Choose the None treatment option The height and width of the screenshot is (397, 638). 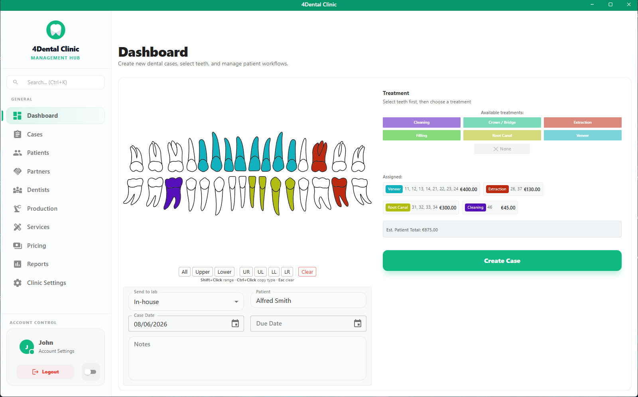(x=502, y=149)
